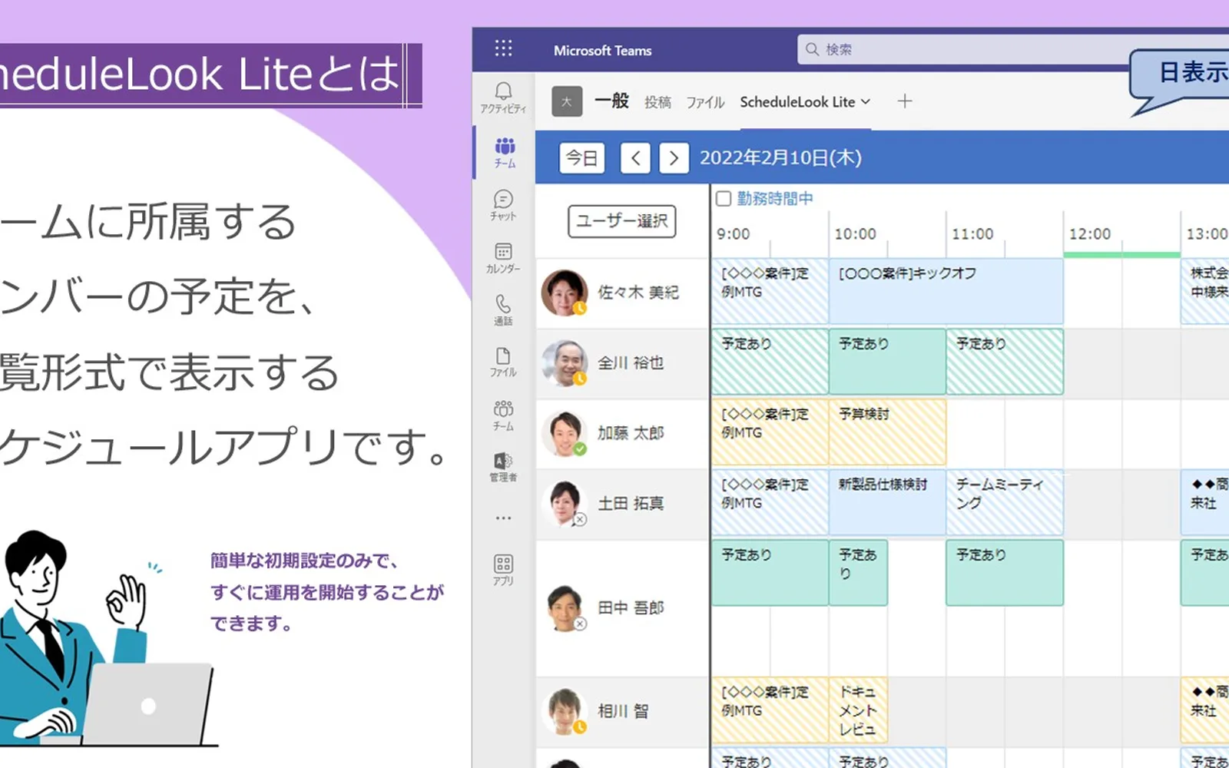Open more apps ellipsis in sidebar

pyautogui.click(x=503, y=518)
